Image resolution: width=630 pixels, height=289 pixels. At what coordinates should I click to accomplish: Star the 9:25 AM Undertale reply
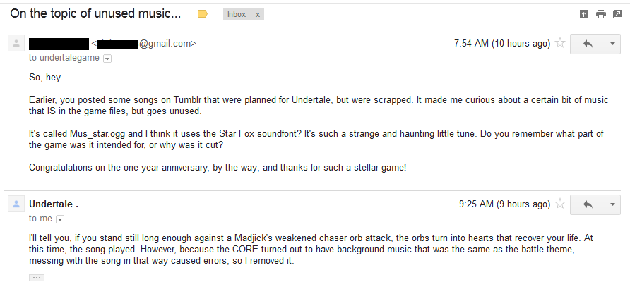(x=560, y=204)
